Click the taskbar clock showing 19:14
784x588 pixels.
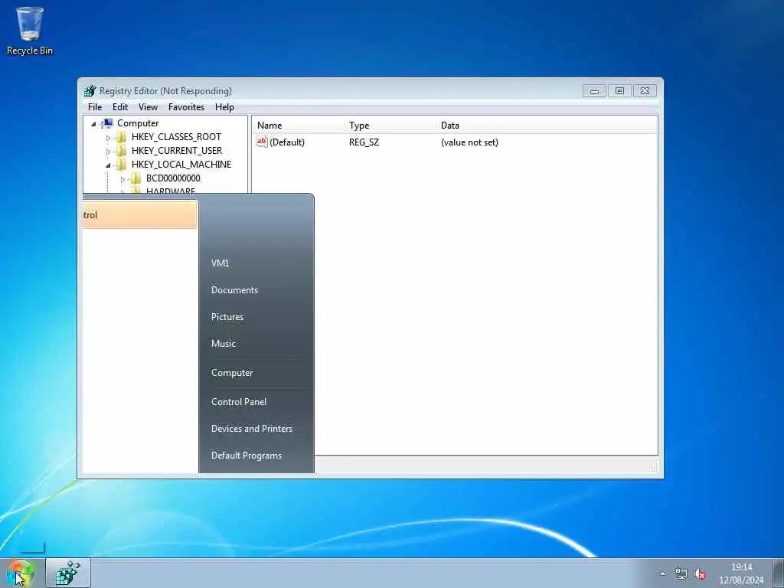tap(741, 573)
